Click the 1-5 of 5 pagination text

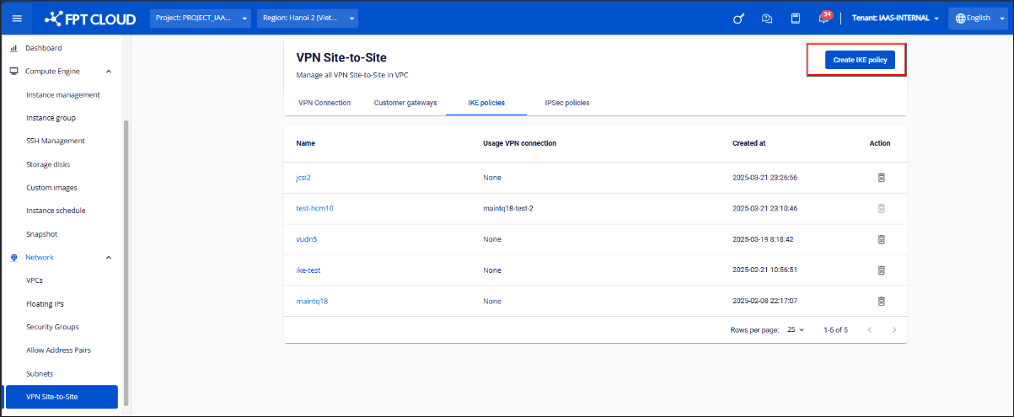coord(835,329)
